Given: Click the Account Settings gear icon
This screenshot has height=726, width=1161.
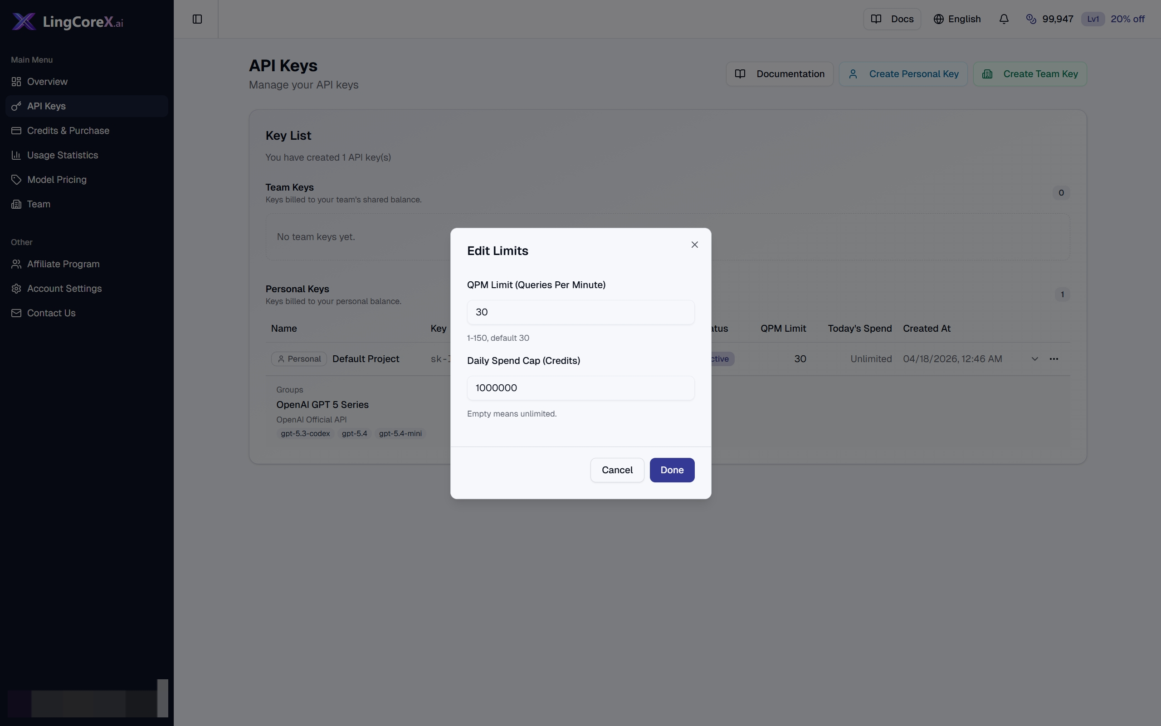Looking at the screenshot, I should (x=16, y=289).
